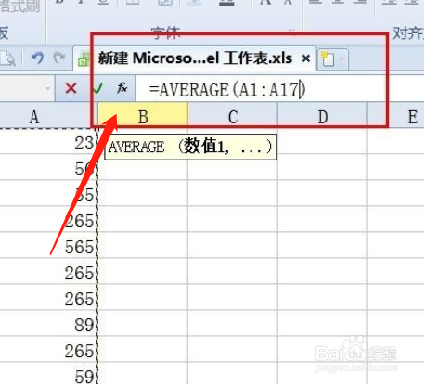
Task: Click the cell containing 59
Action: pos(48,374)
